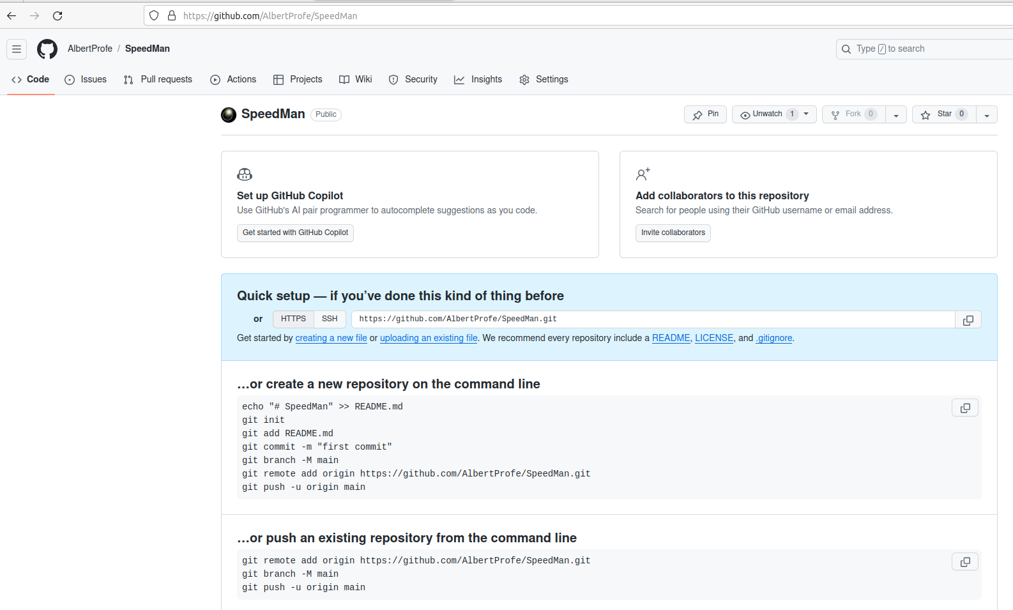Click the "git init" command line
This screenshot has width=1013, height=610.
[x=263, y=420]
